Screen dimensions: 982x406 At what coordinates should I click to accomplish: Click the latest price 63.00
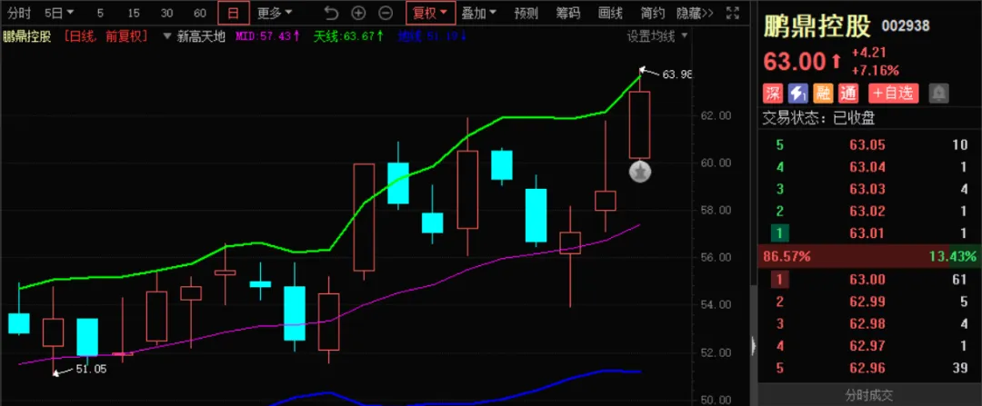point(795,62)
